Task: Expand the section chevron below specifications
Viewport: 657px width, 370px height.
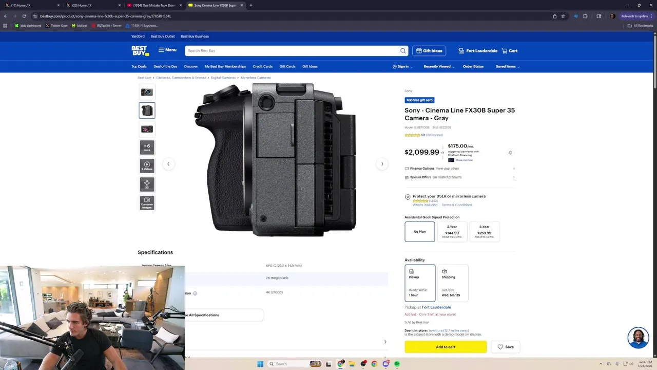Action: click(x=385, y=342)
